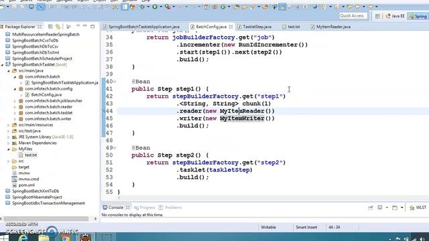Click the Collapse All icon in Package Explorer

pyautogui.click(x=50, y=27)
